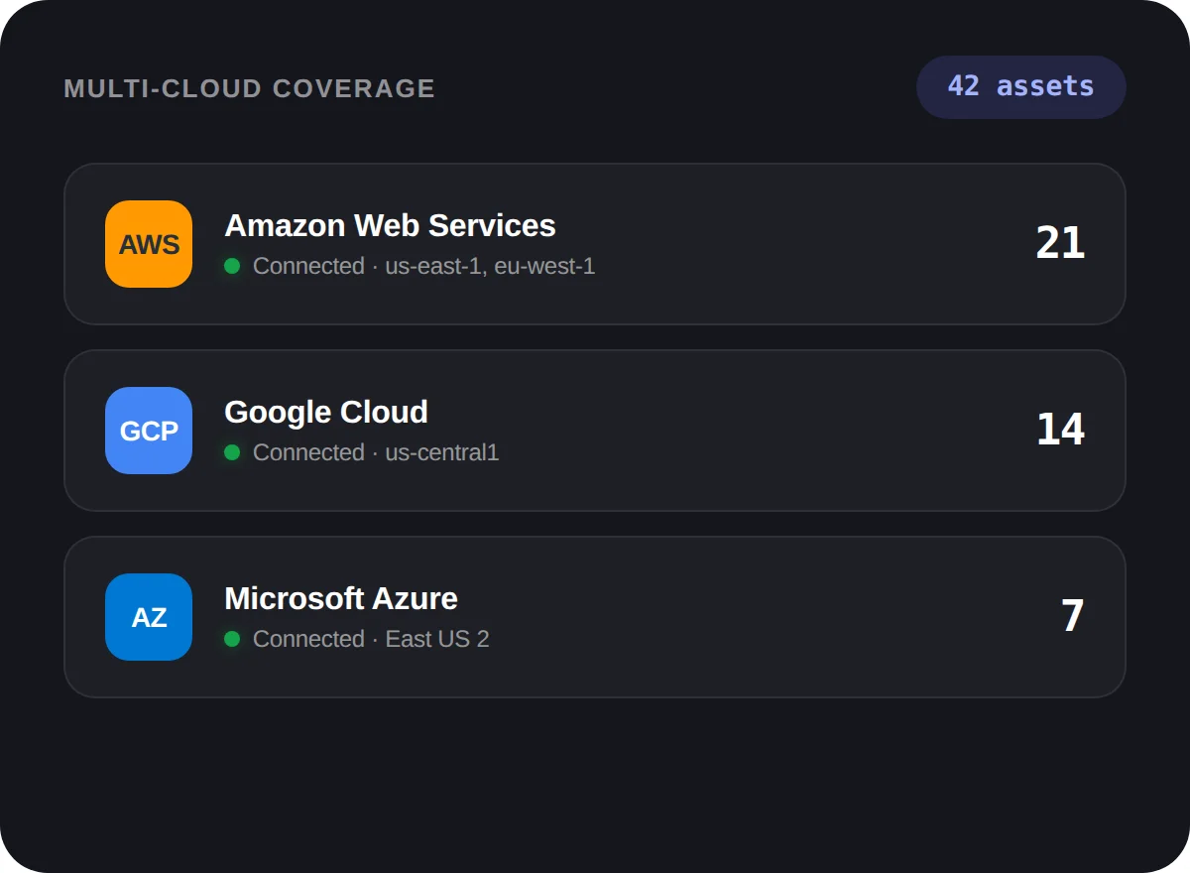Click the 42 assets badge
Image resolution: width=1190 pixels, height=873 pixels.
coord(1020,87)
